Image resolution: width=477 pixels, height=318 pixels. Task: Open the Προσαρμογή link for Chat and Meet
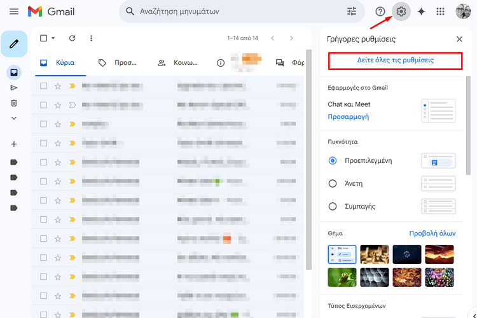pyautogui.click(x=348, y=117)
